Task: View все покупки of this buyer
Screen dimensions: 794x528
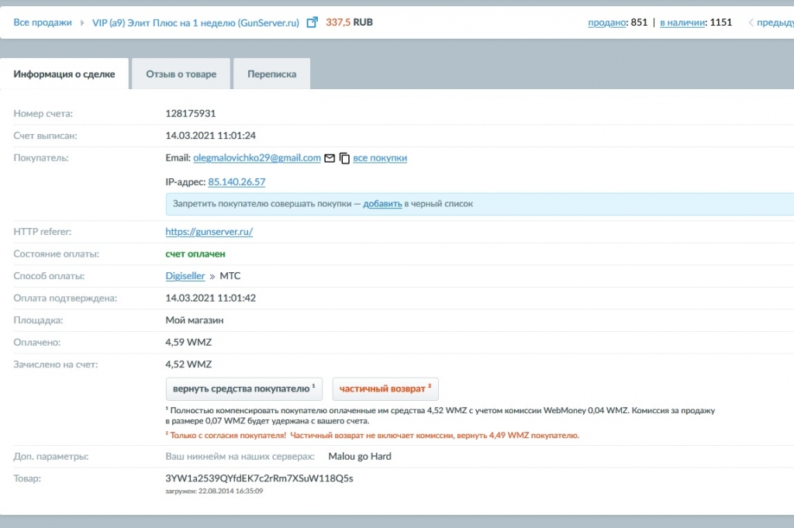Action: click(380, 158)
